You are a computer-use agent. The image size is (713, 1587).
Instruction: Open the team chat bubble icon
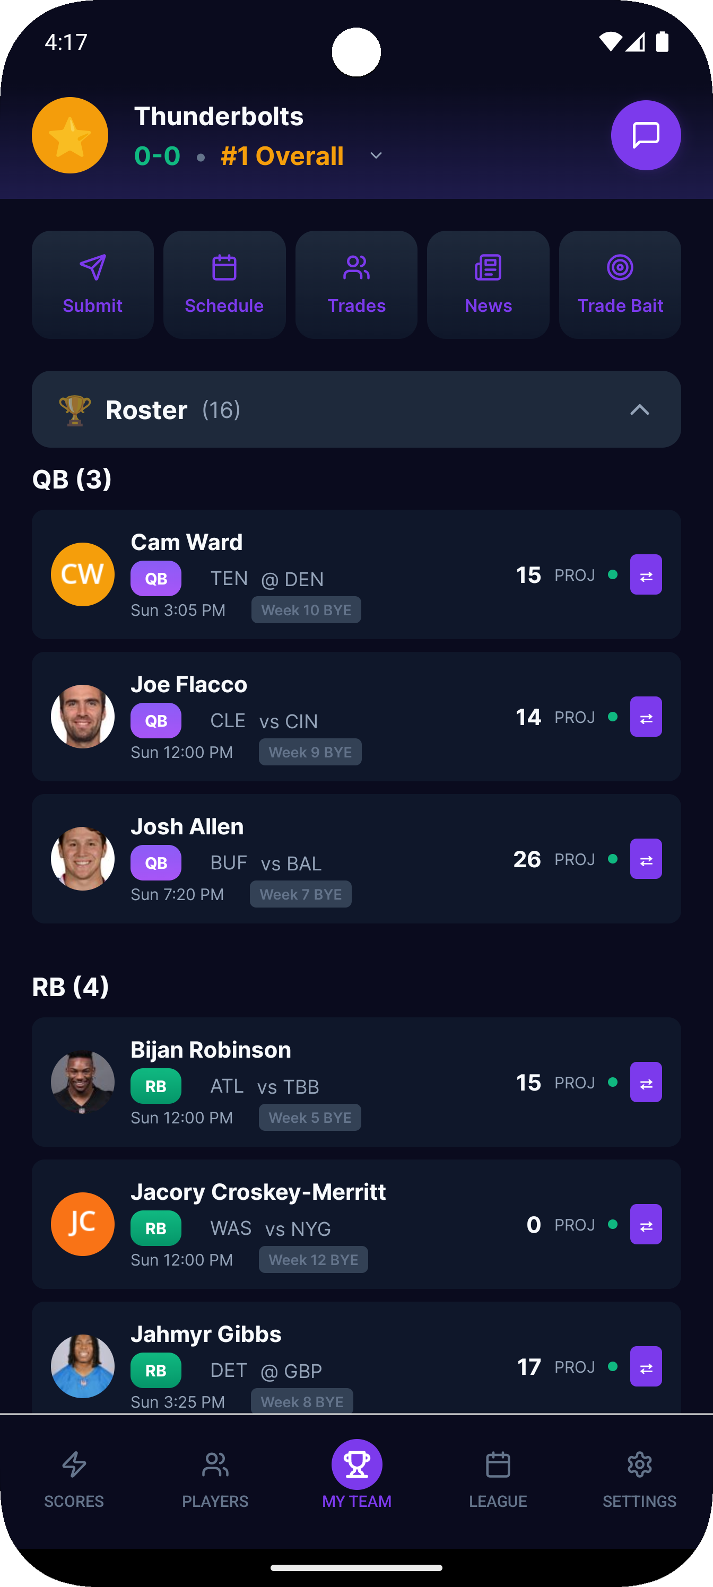tap(645, 135)
